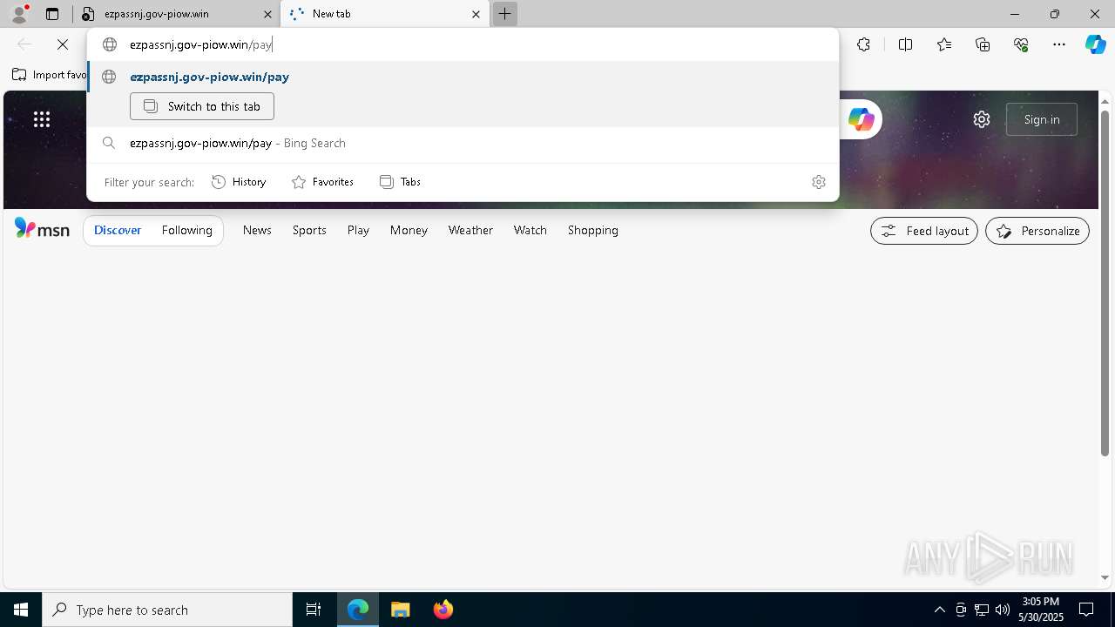Open the Windows Start menu
Image resolution: width=1115 pixels, height=627 pixels.
point(21,610)
